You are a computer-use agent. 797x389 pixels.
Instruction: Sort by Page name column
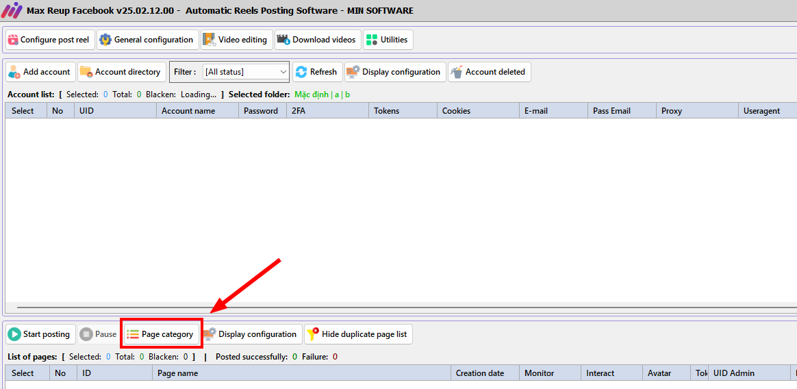pos(301,373)
